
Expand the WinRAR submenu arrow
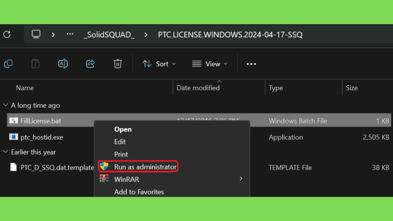pyautogui.click(x=241, y=179)
